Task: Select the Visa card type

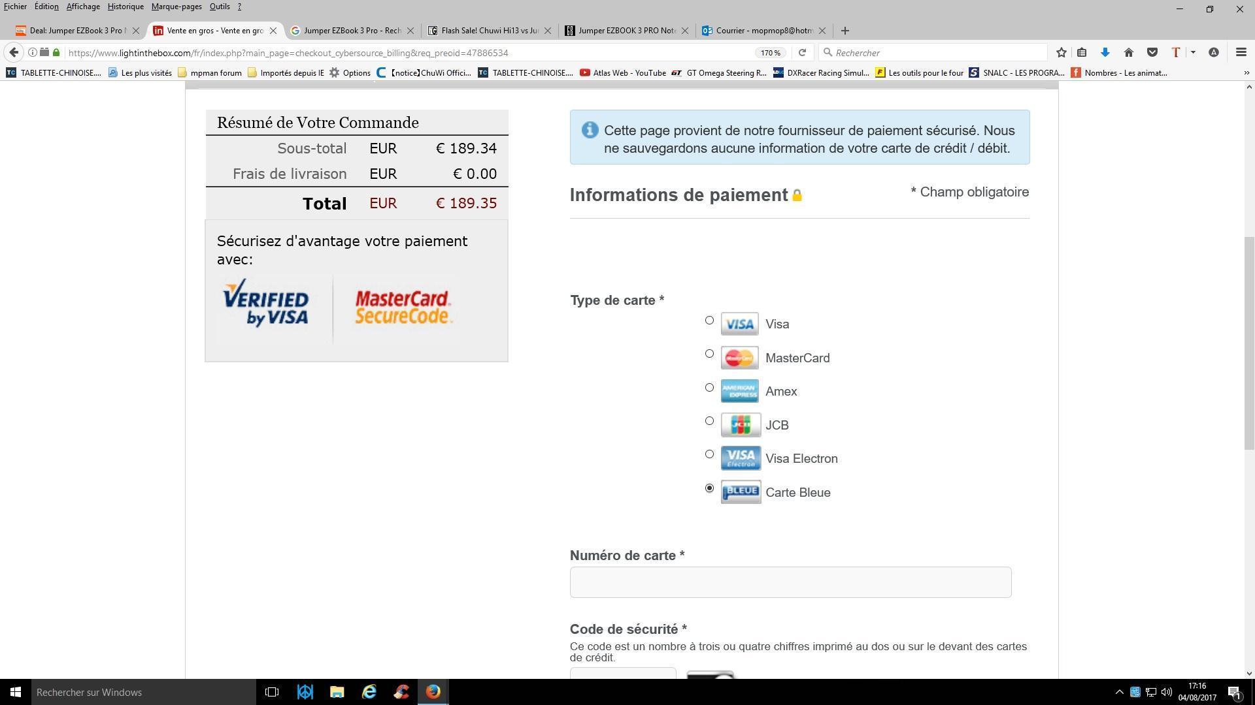Action: (x=709, y=321)
